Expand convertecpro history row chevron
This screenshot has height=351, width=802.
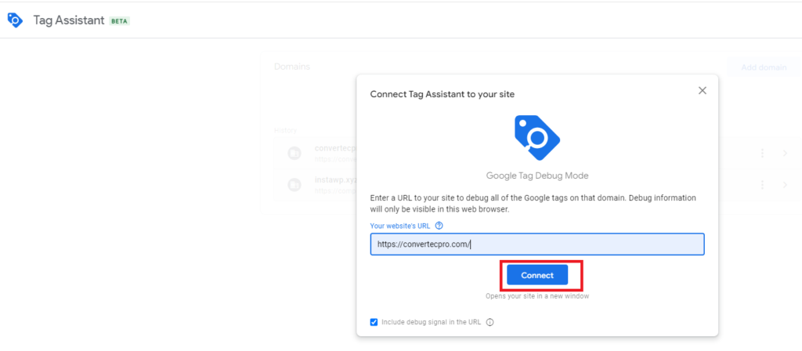pos(785,153)
